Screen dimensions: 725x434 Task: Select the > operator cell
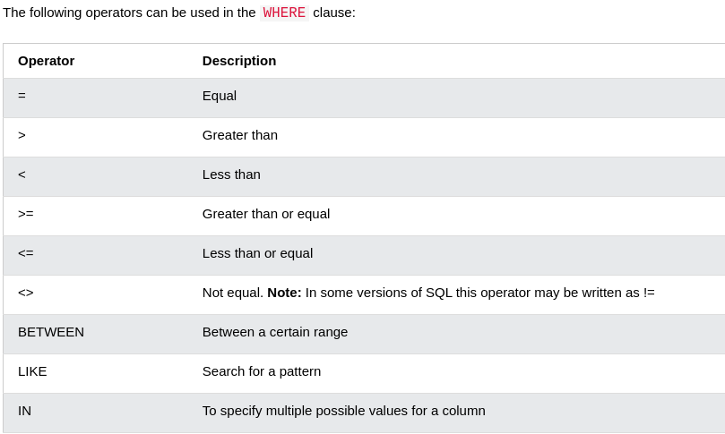tap(22, 135)
